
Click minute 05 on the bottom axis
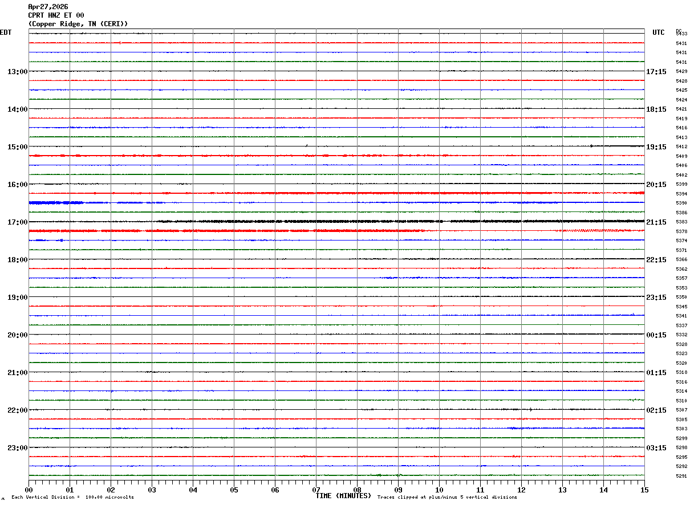[x=234, y=490]
